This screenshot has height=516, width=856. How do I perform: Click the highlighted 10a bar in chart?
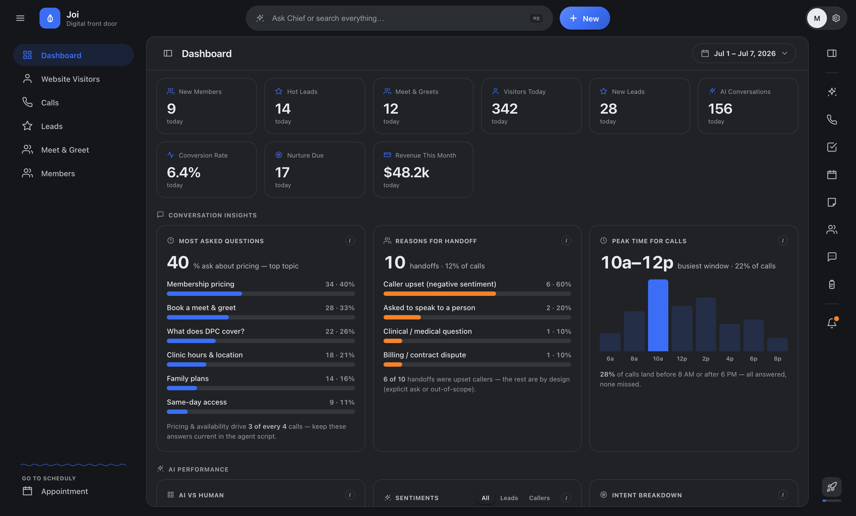658,315
